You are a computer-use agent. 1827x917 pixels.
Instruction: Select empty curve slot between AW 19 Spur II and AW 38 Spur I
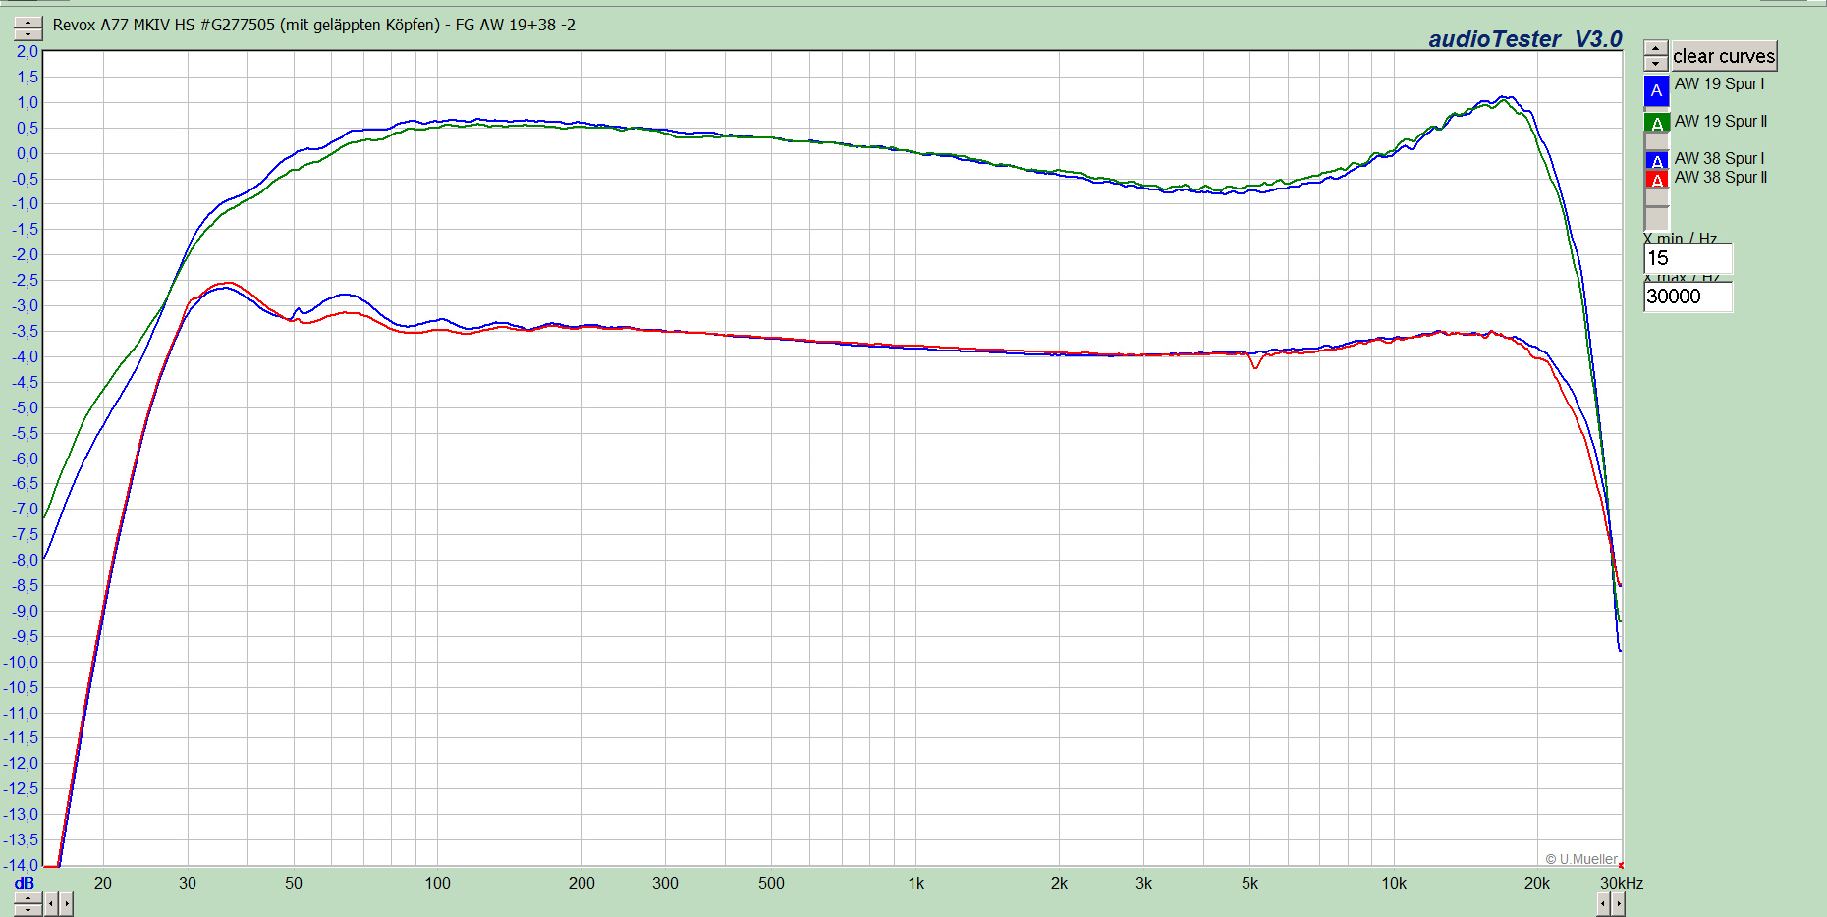(1656, 141)
